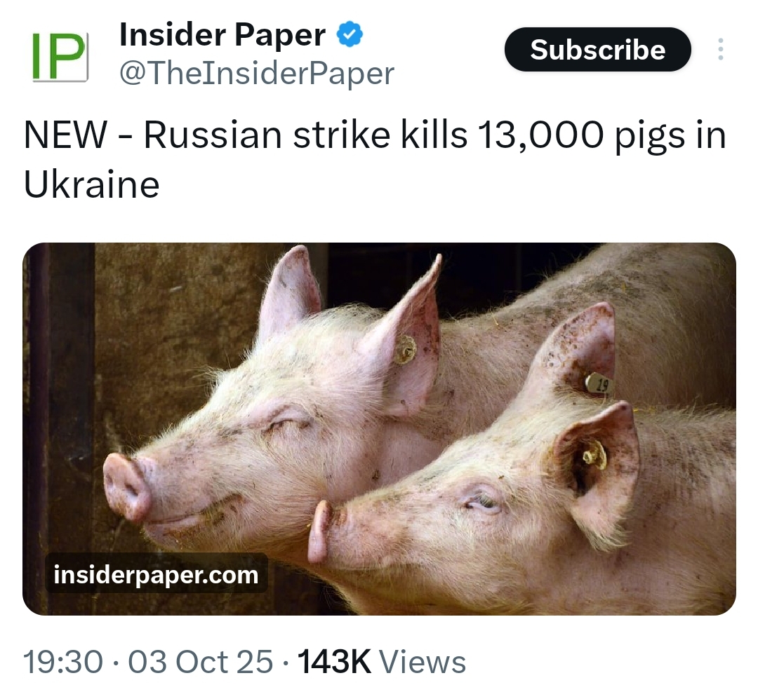
Task: Click the left pig's pink snout
Action: pyautogui.click(x=126, y=487)
